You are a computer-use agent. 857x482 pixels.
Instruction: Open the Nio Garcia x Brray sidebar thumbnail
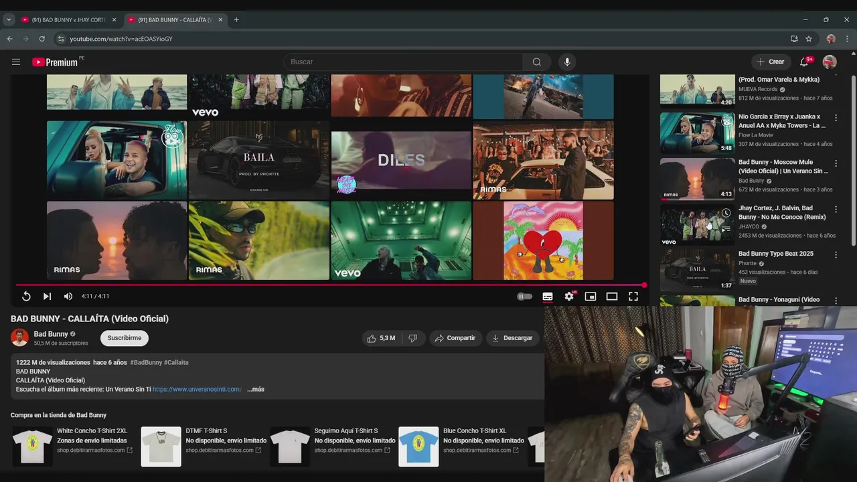click(697, 133)
